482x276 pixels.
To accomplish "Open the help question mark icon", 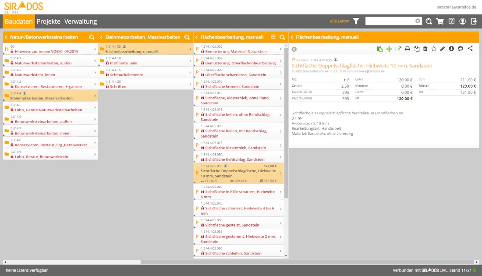I will point(451,21).
